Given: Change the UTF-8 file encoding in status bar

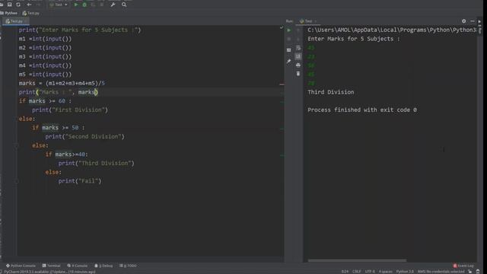Looking at the screenshot, I should pos(370,272).
